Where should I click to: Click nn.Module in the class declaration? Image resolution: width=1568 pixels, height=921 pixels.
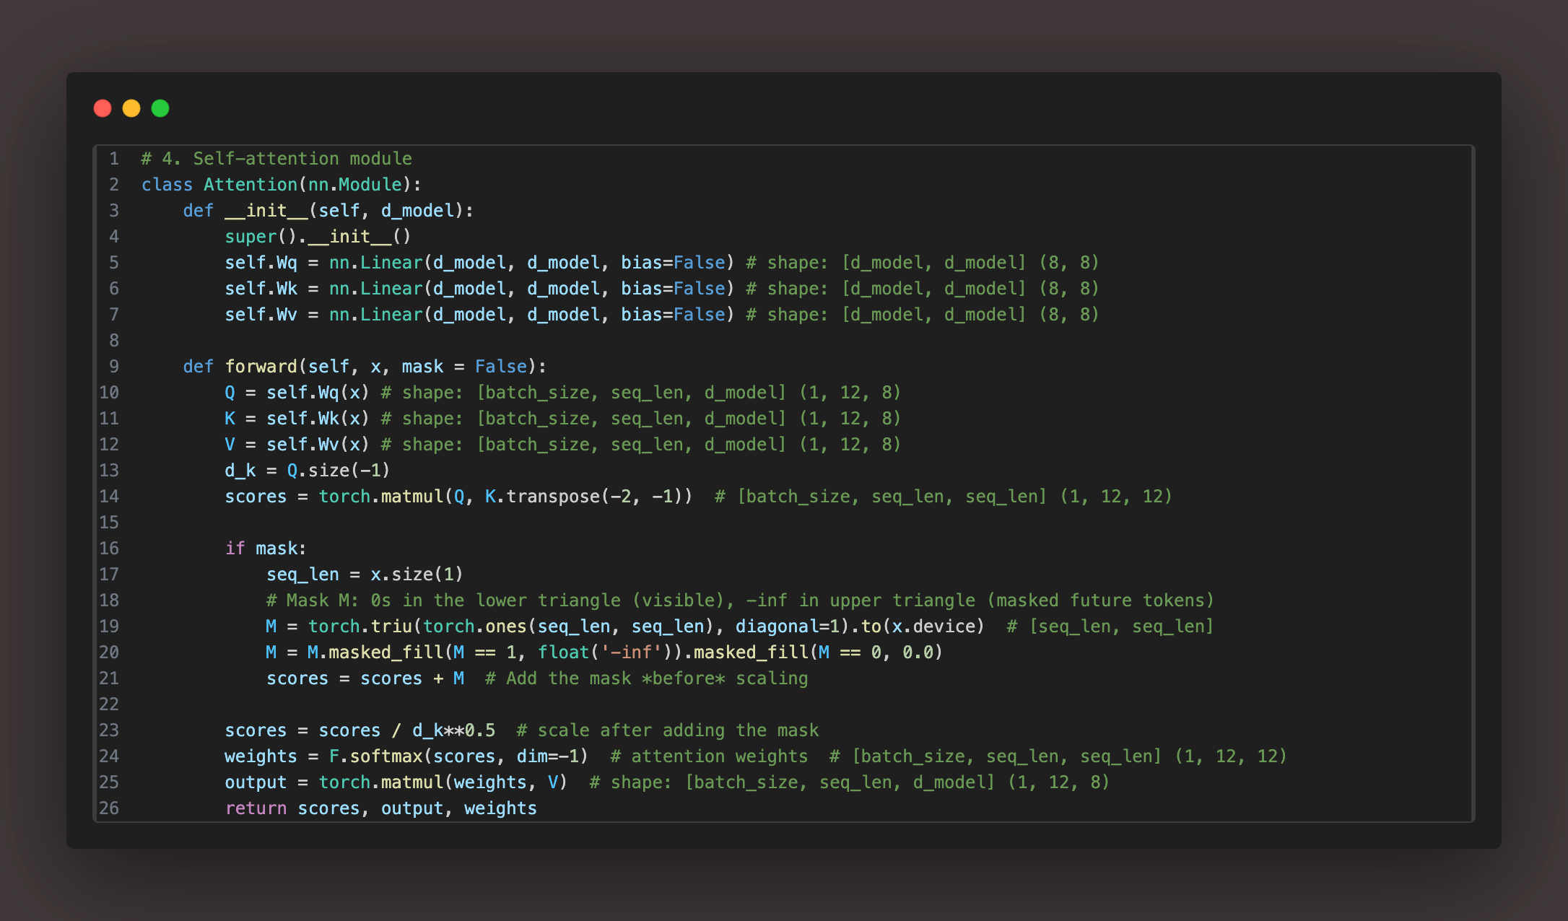(x=354, y=185)
